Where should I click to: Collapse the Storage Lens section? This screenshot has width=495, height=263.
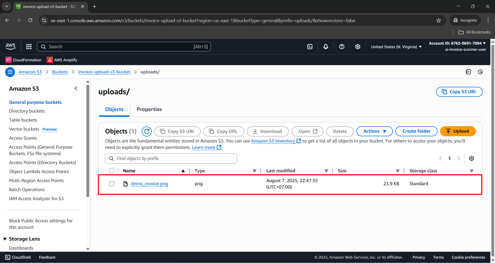pos(5,239)
